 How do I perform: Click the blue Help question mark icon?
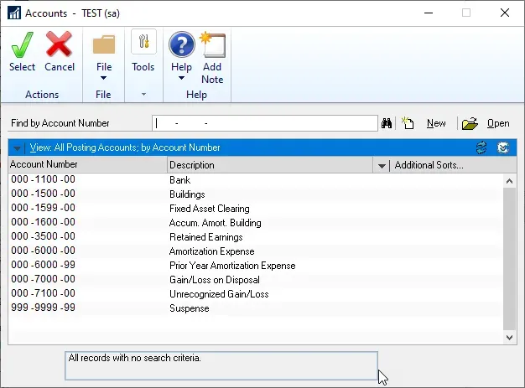(181, 44)
